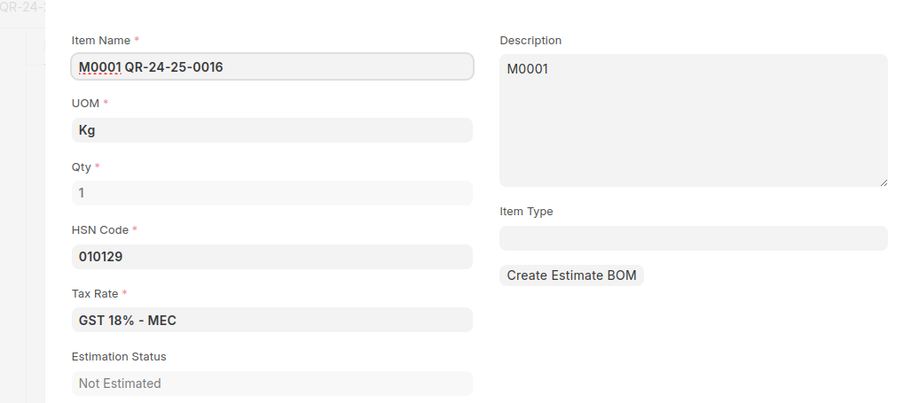Click the Item Type label
Viewport: 919px width, 403px height.
click(526, 212)
